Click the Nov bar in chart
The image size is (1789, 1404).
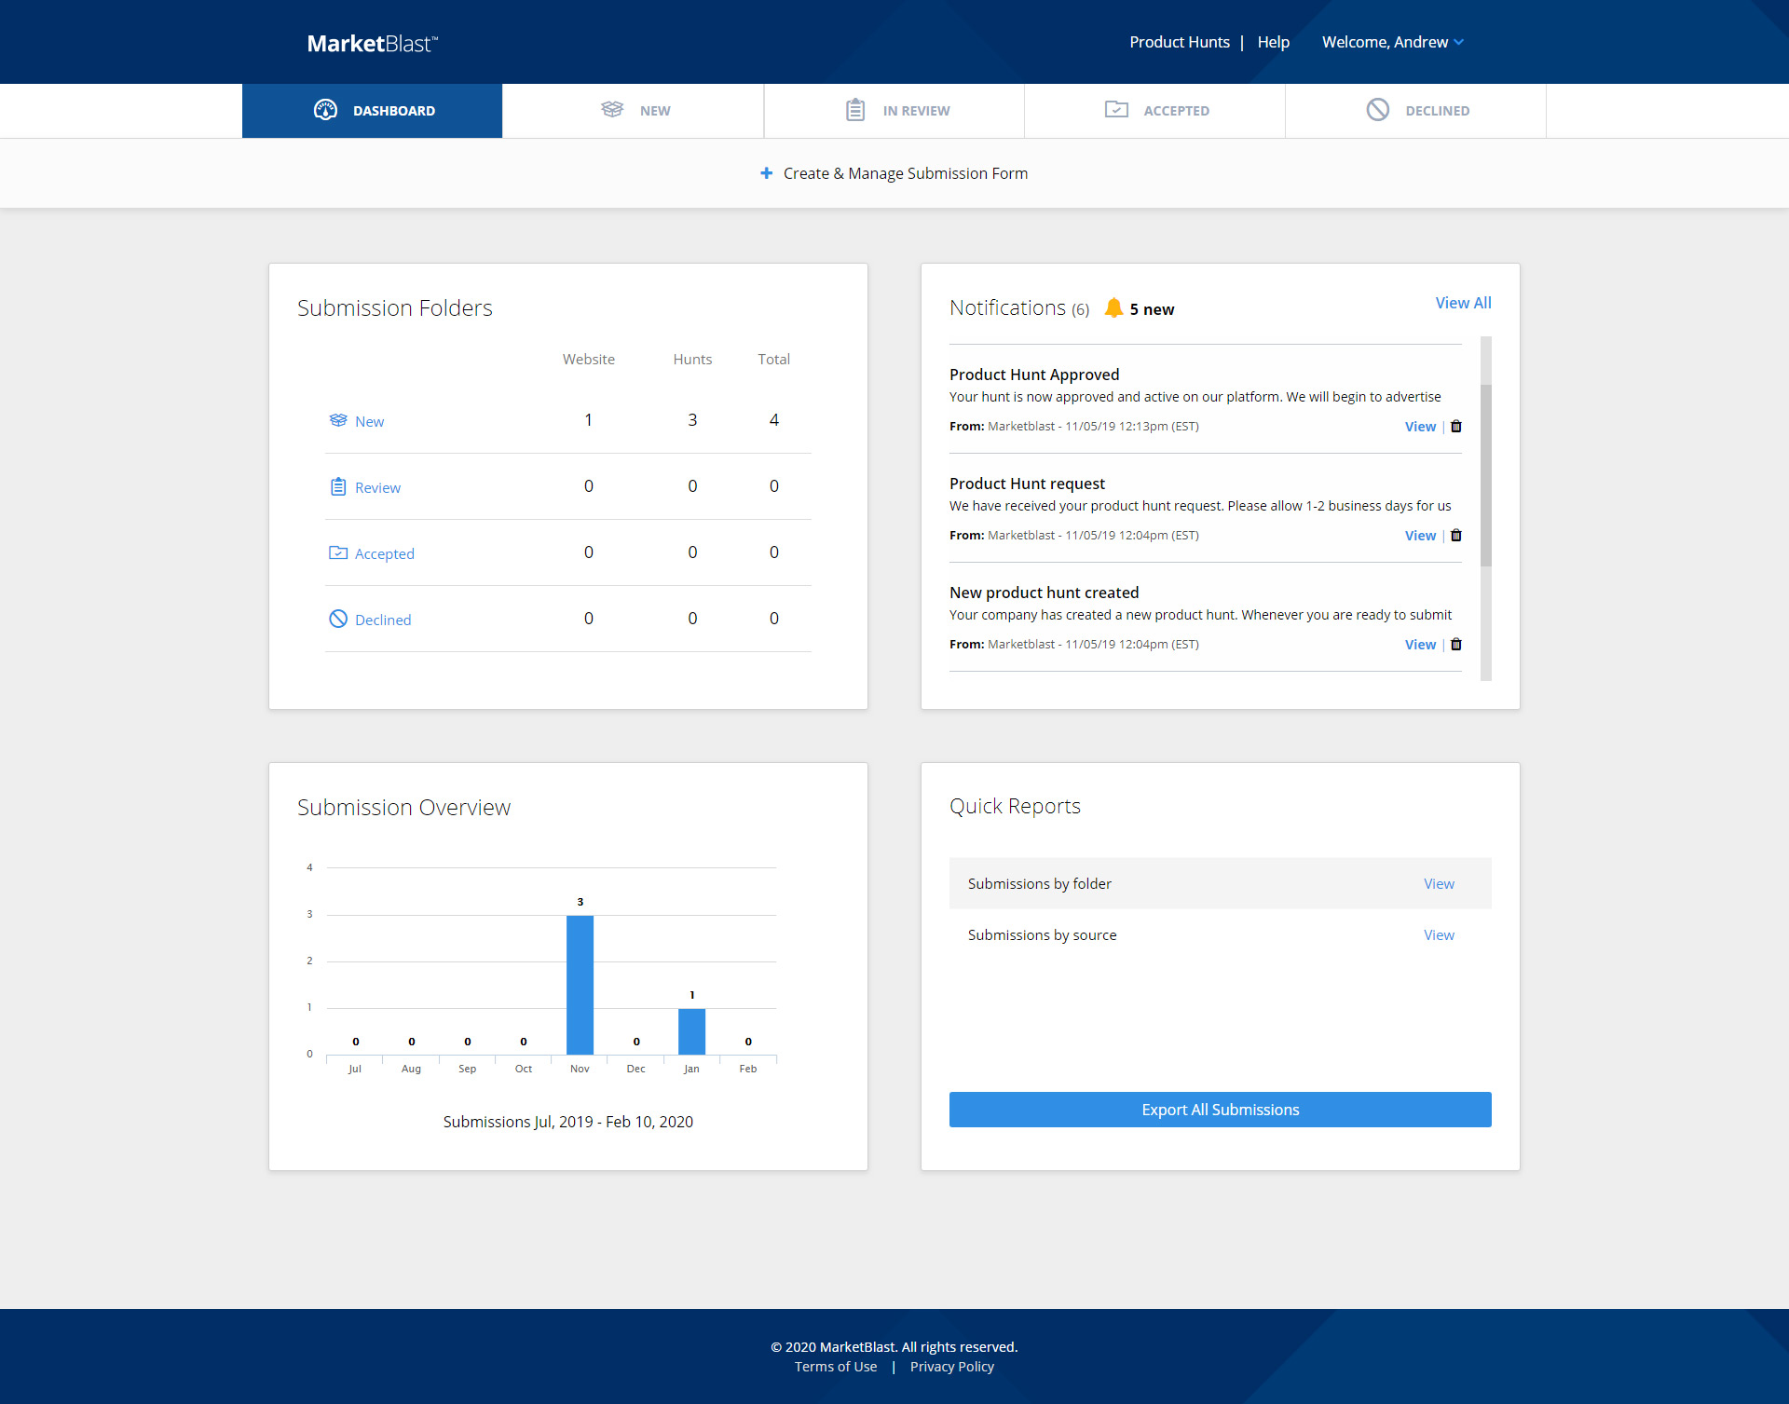[580, 985]
